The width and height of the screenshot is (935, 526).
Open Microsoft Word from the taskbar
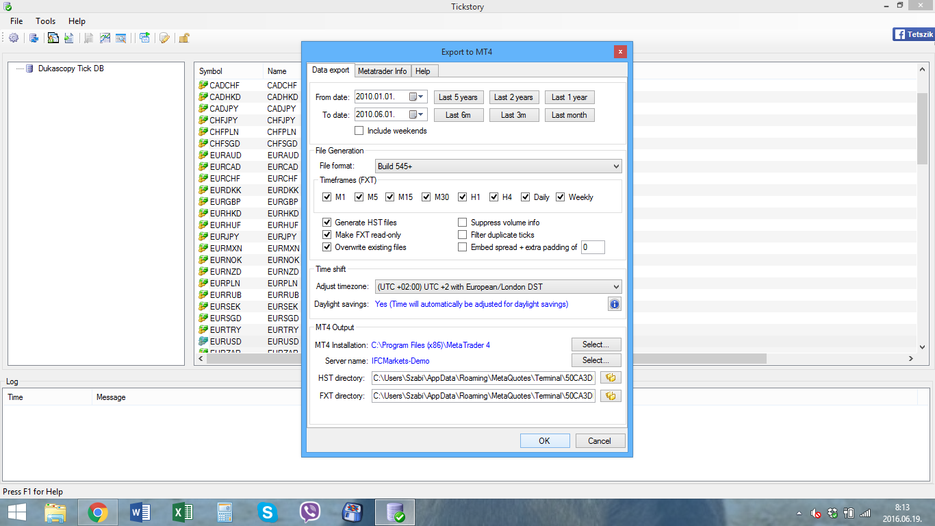coord(140,512)
